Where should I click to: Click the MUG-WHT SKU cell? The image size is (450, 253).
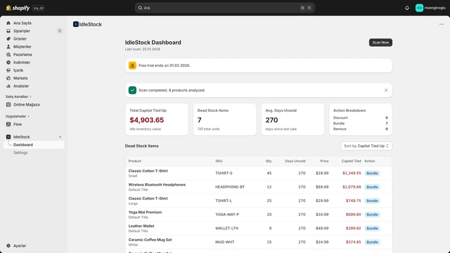(224, 242)
